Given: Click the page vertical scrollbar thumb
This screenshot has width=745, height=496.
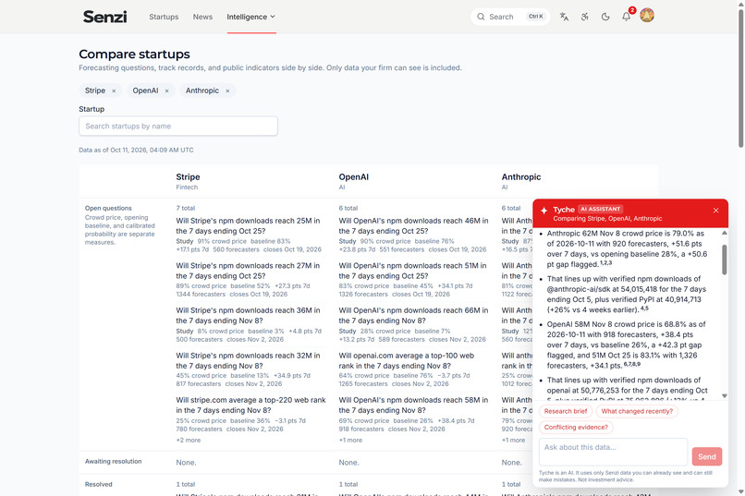Looking at the screenshot, I should point(740,79).
